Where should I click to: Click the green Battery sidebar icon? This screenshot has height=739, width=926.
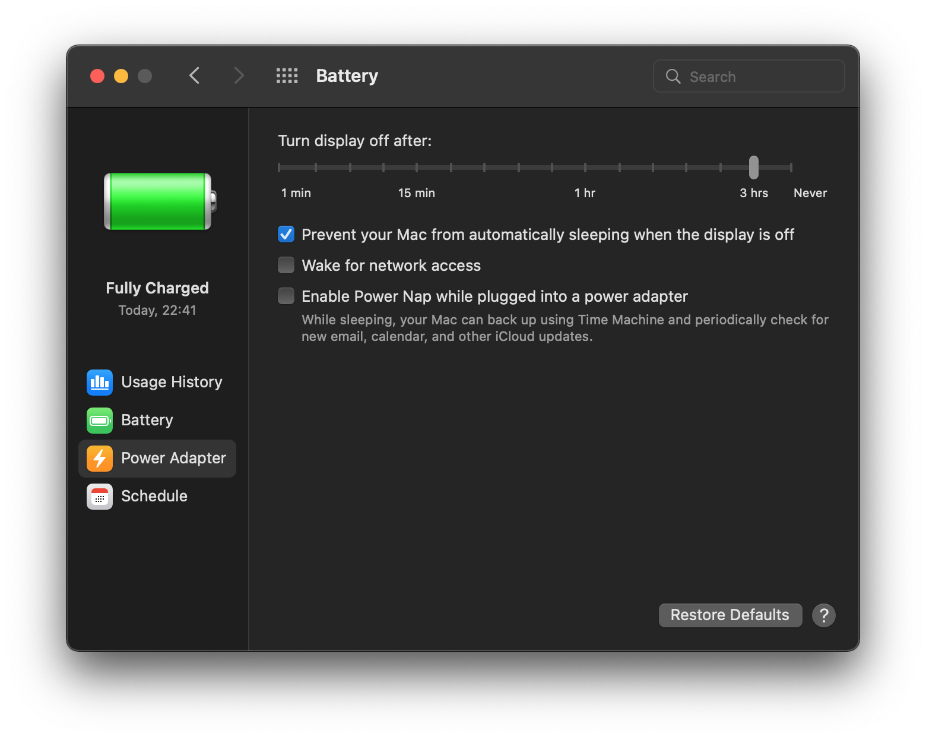point(100,420)
